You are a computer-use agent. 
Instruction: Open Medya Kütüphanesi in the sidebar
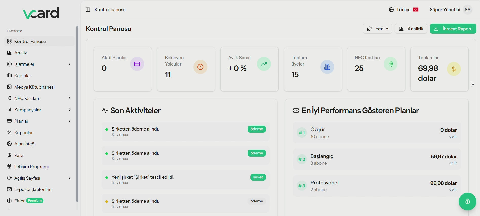pos(34,87)
